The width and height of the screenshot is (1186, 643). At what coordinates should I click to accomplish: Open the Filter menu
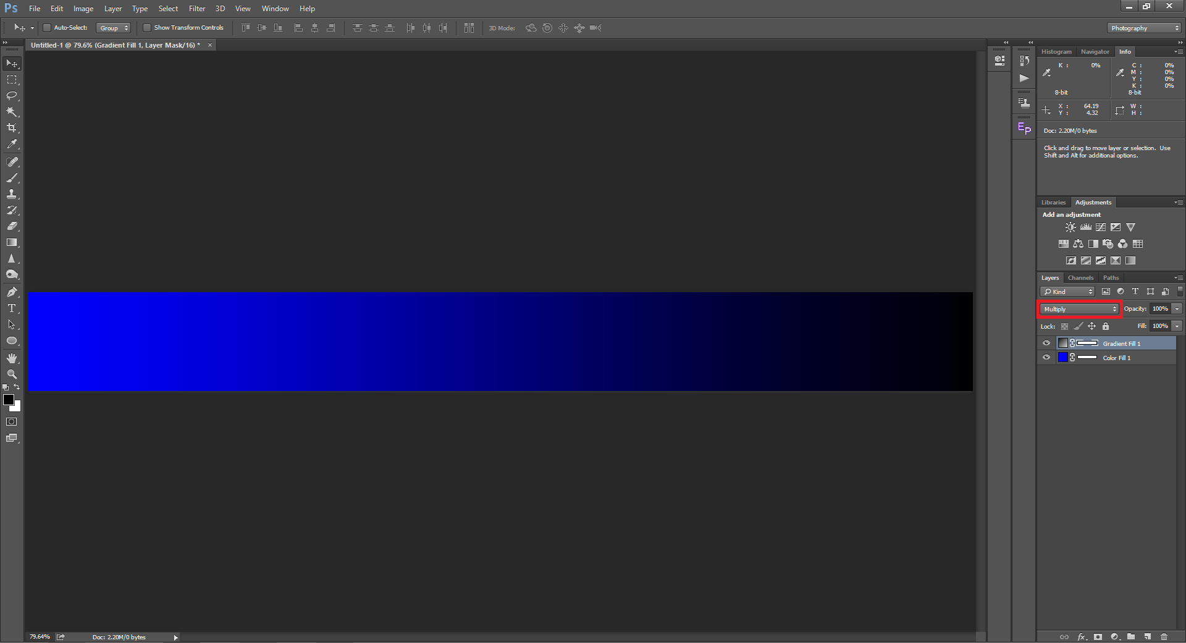pos(197,9)
